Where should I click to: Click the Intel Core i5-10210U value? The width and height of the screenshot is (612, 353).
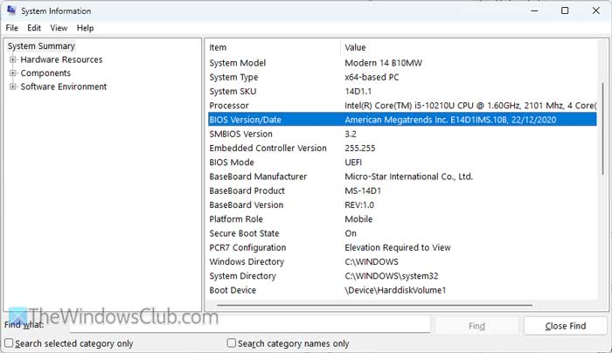pos(470,106)
